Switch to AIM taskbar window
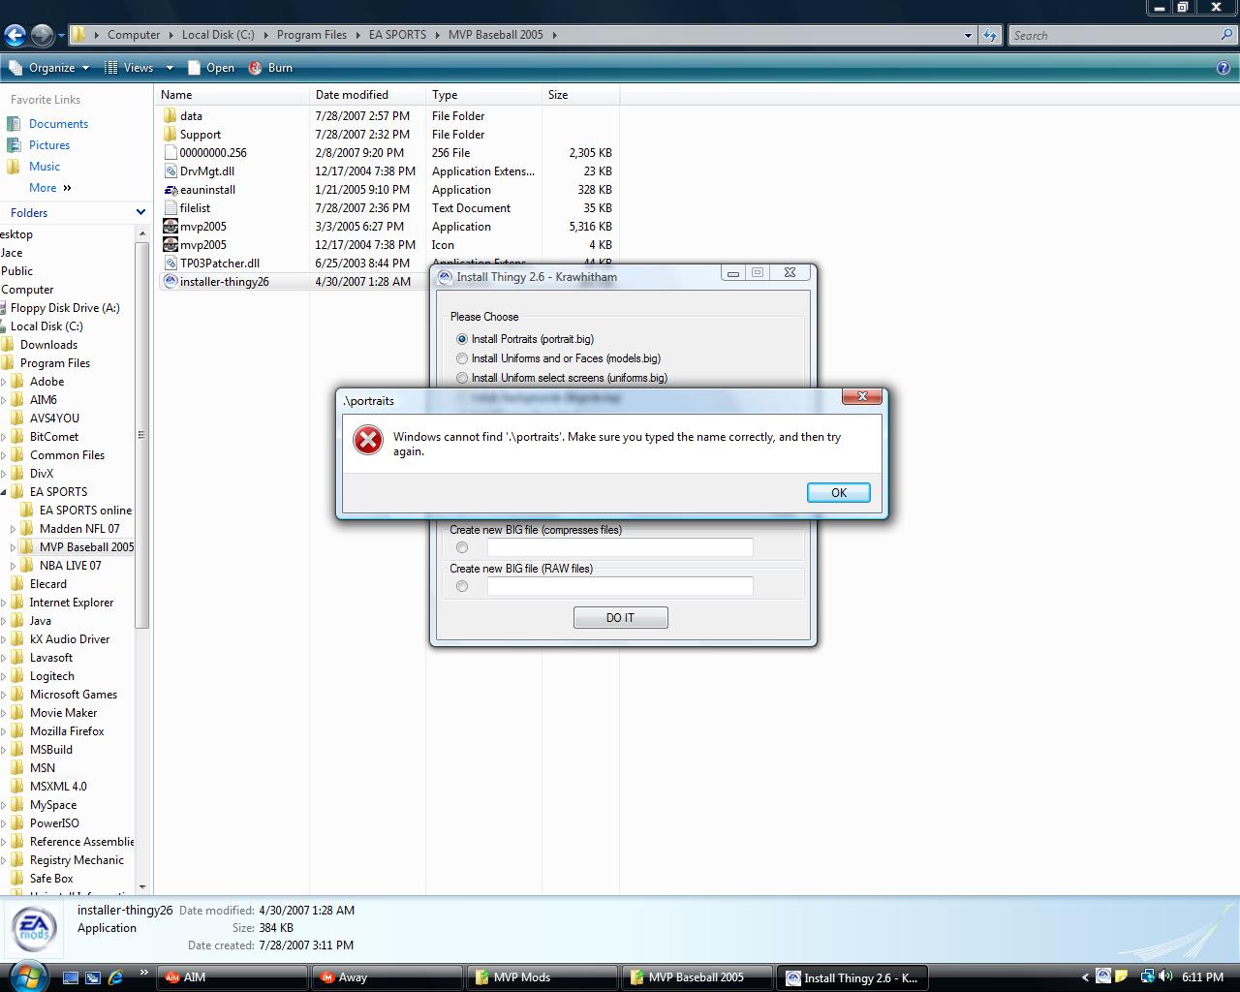1240x992 pixels. point(233,977)
